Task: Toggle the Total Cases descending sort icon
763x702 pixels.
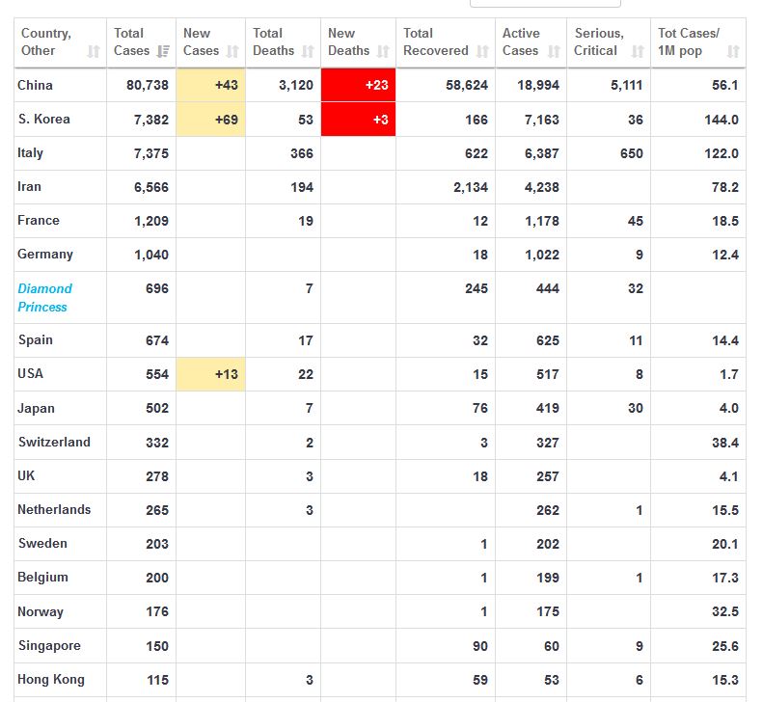Action: [x=163, y=51]
